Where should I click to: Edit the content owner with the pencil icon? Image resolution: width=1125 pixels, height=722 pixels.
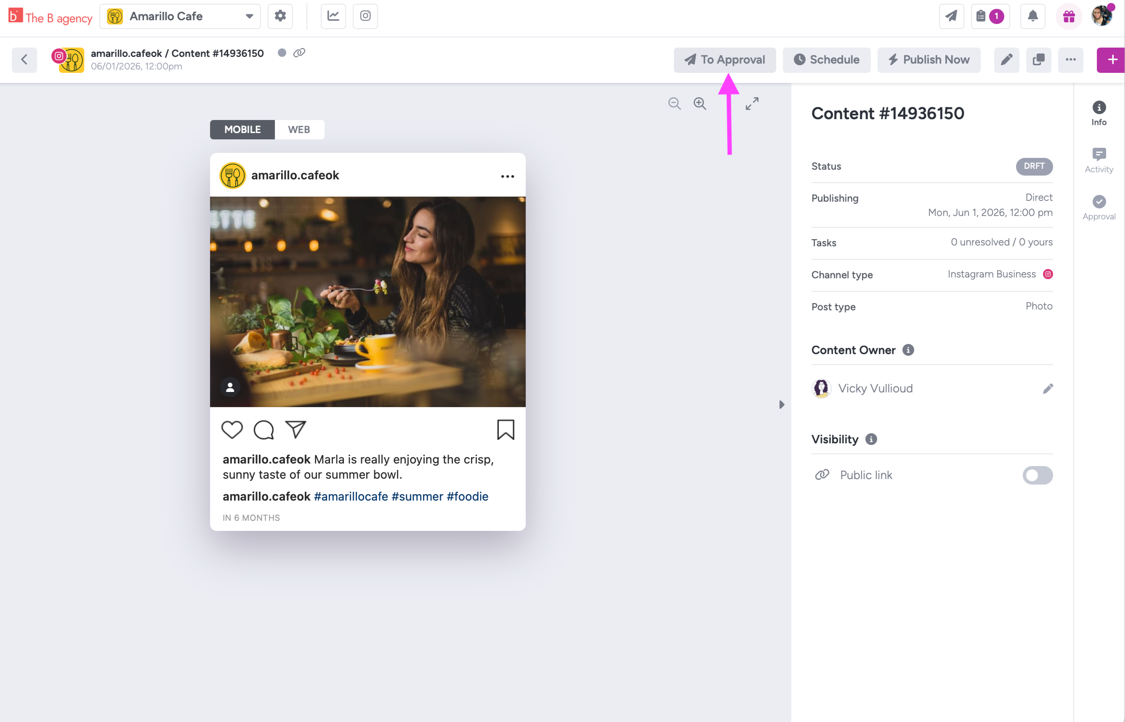pyautogui.click(x=1048, y=388)
